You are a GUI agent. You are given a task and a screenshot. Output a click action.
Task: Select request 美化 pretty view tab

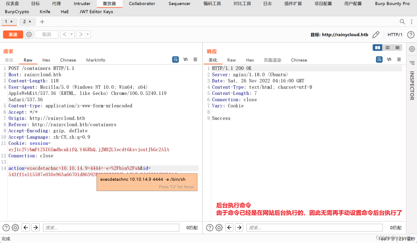[x=9, y=60]
